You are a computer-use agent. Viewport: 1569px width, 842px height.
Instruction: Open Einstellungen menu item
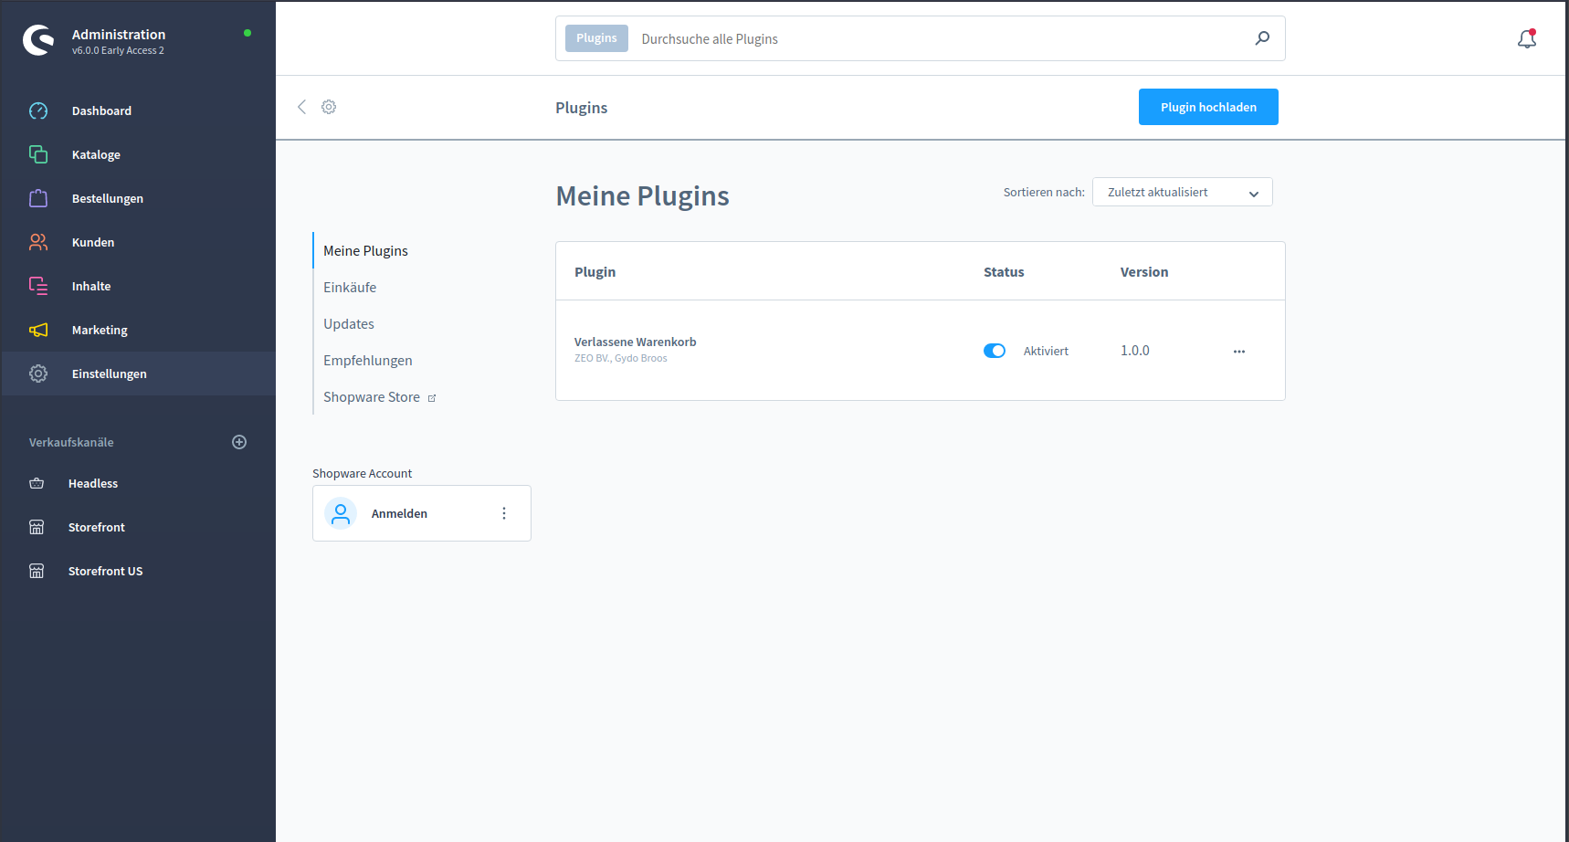[139, 374]
